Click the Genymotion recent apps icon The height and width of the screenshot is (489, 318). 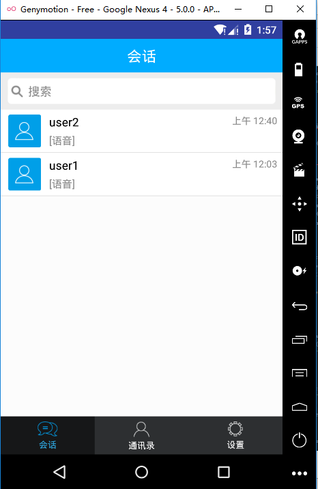300,340
